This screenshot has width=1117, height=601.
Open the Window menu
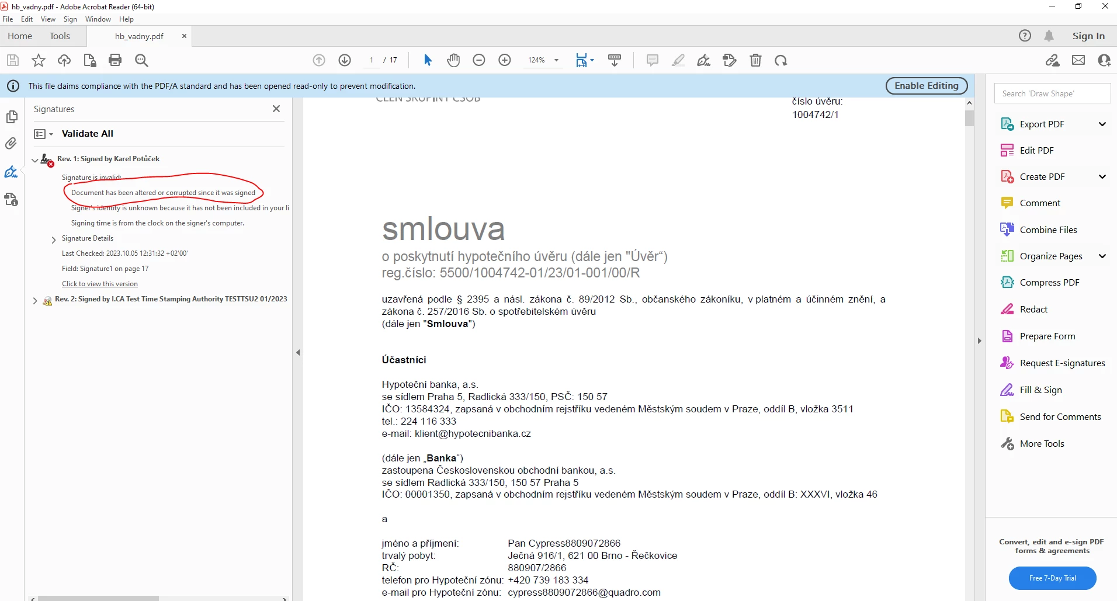click(x=98, y=19)
